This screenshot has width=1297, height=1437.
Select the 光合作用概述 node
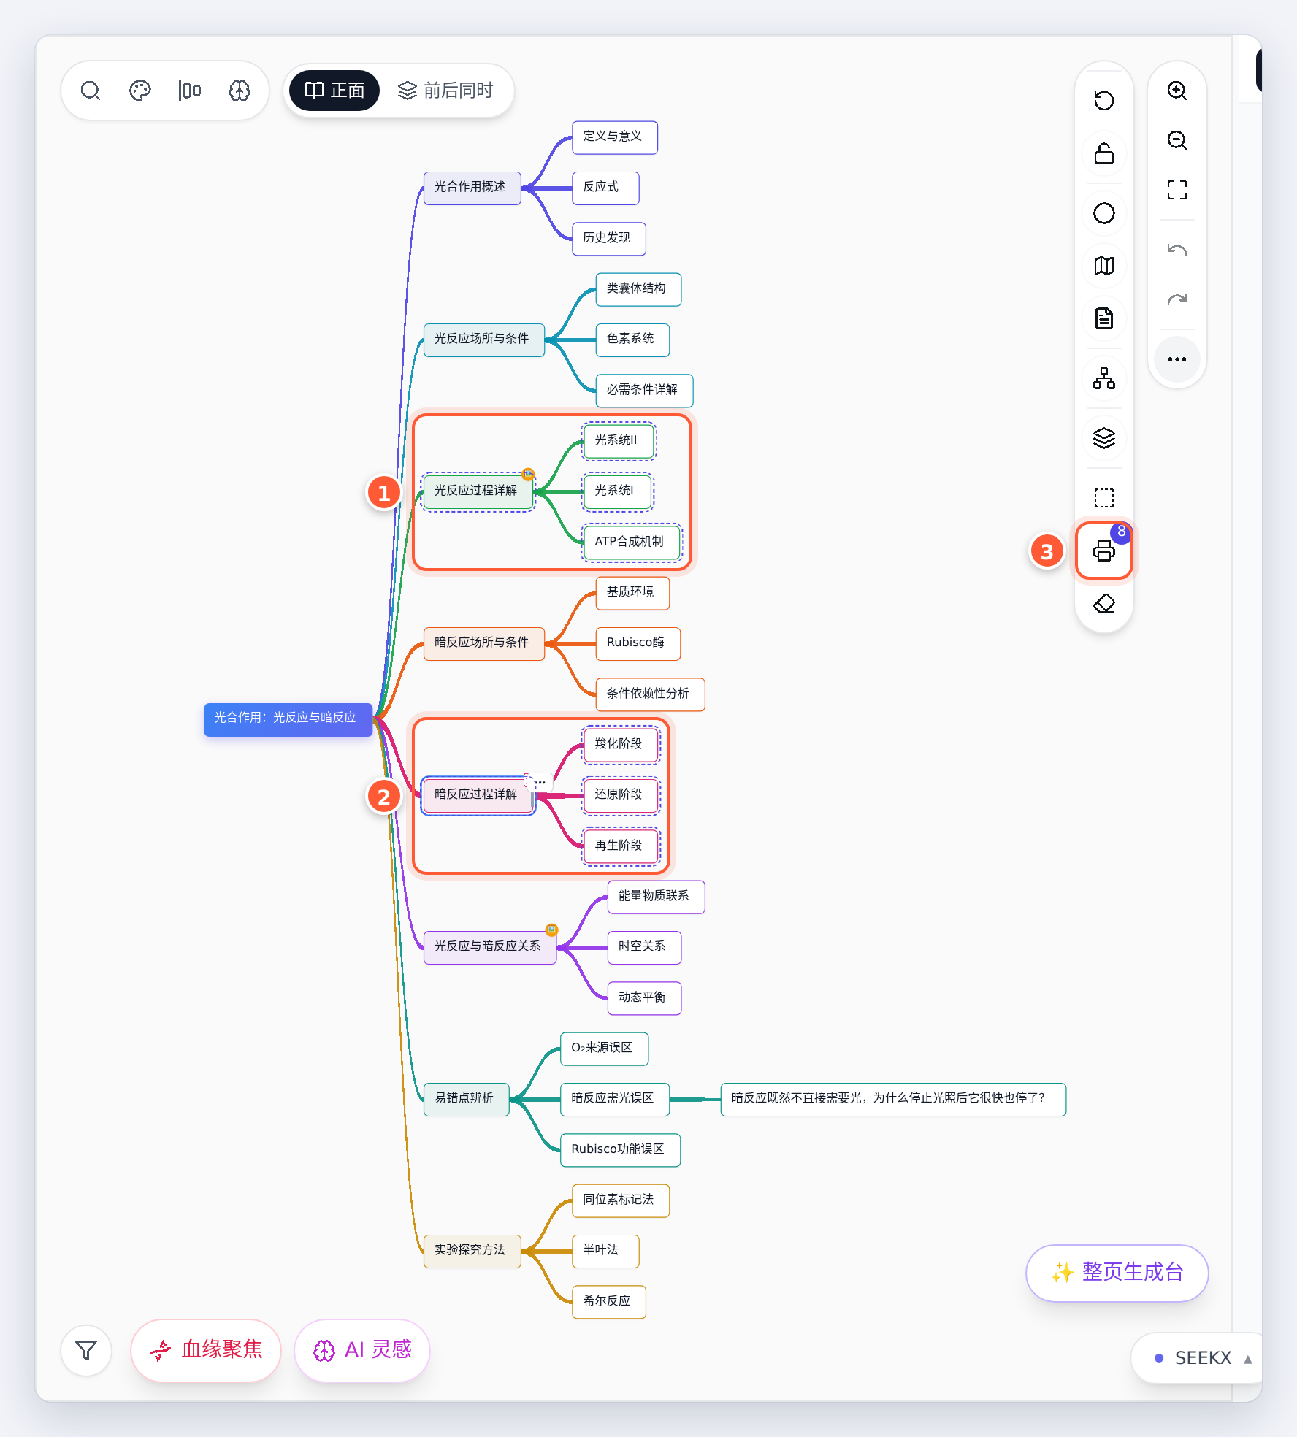pos(472,188)
